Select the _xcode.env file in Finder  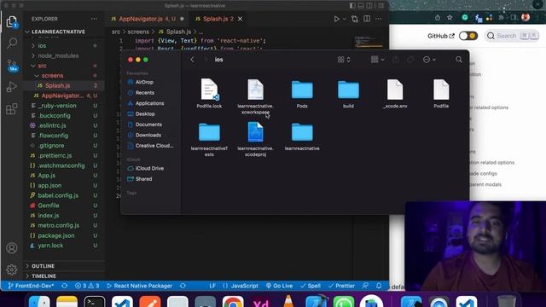395,94
